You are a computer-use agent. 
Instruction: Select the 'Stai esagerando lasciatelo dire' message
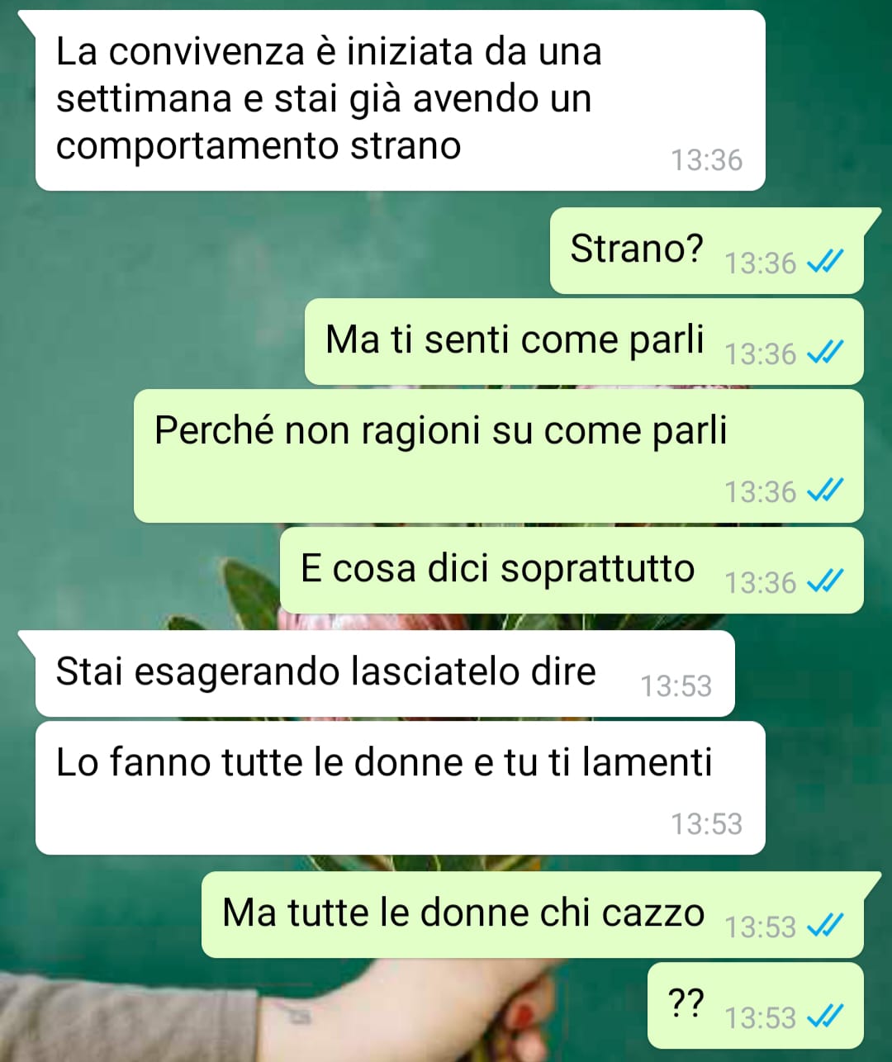click(x=384, y=674)
